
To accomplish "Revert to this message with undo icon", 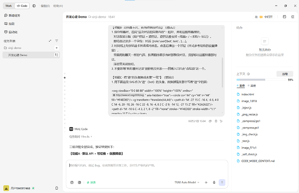I will tap(221, 121).
